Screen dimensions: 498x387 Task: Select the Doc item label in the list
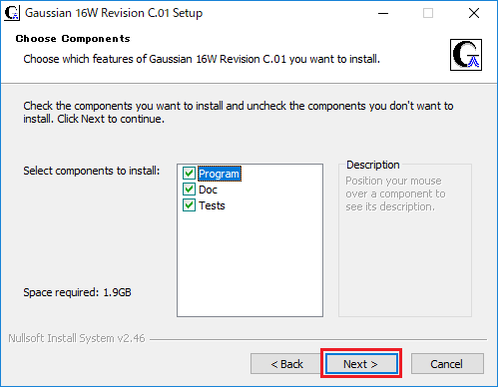pyautogui.click(x=208, y=190)
